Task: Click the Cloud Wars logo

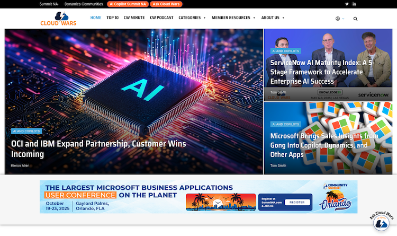Action: (58, 19)
